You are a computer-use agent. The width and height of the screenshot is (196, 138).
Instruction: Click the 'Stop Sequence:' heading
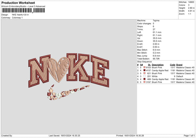[x=145, y=62]
